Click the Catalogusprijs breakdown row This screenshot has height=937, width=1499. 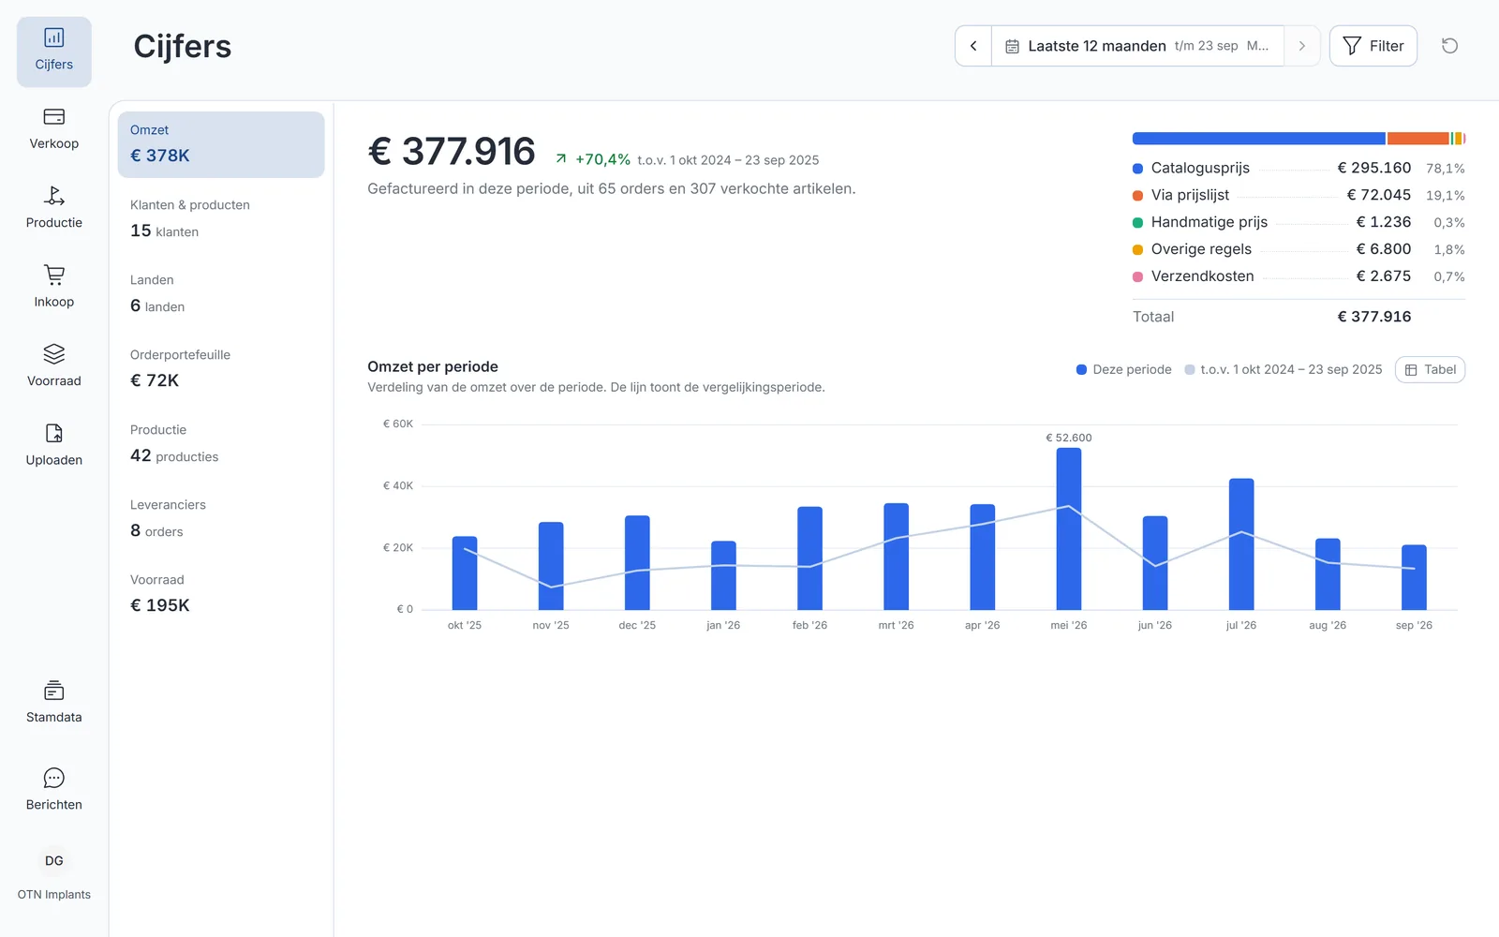click(1299, 169)
